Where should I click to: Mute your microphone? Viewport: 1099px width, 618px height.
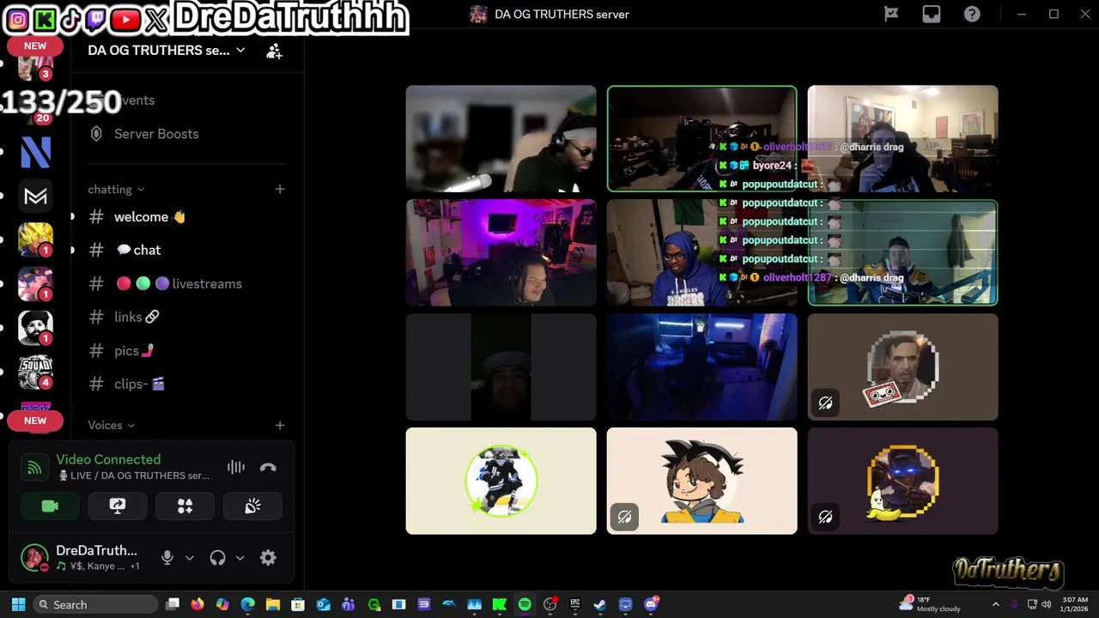pos(167,558)
